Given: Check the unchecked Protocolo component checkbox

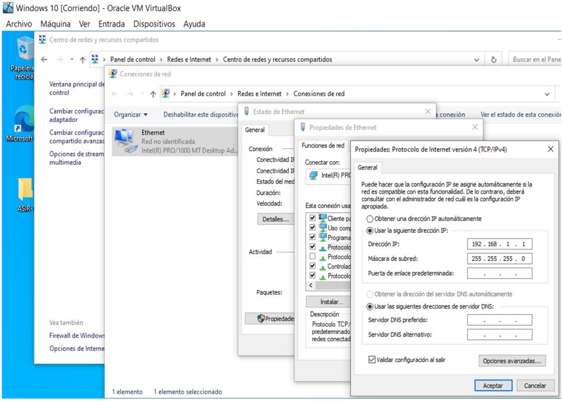Looking at the screenshot, I should [312, 256].
